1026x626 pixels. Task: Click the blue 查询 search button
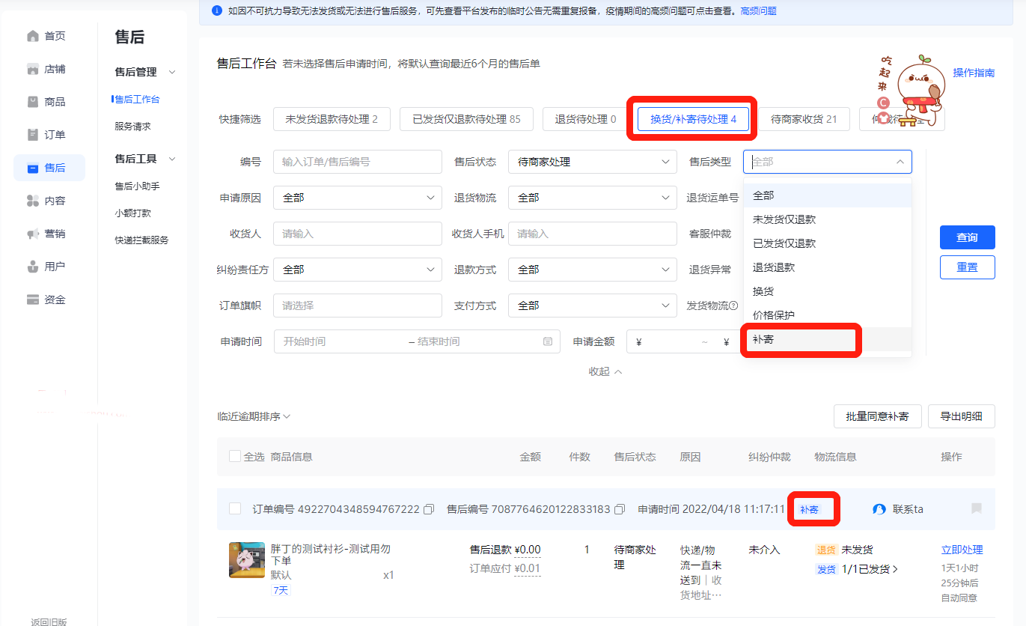click(967, 237)
